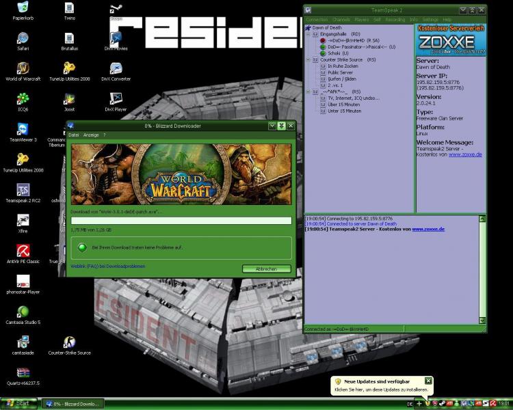Collapse the AFK channel tree
Viewport: 513px width, 410px height.
pos(308,92)
